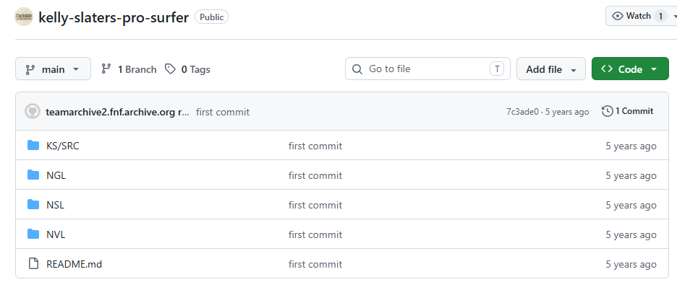This screenshot has height=290, width=677.
Task: Open the NGL folder
Action: [x=56, y=175]
